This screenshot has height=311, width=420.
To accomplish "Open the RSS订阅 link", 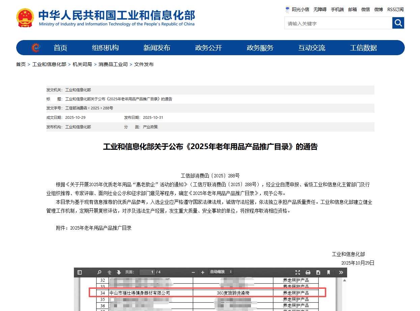I will click(x=395, y=9).
